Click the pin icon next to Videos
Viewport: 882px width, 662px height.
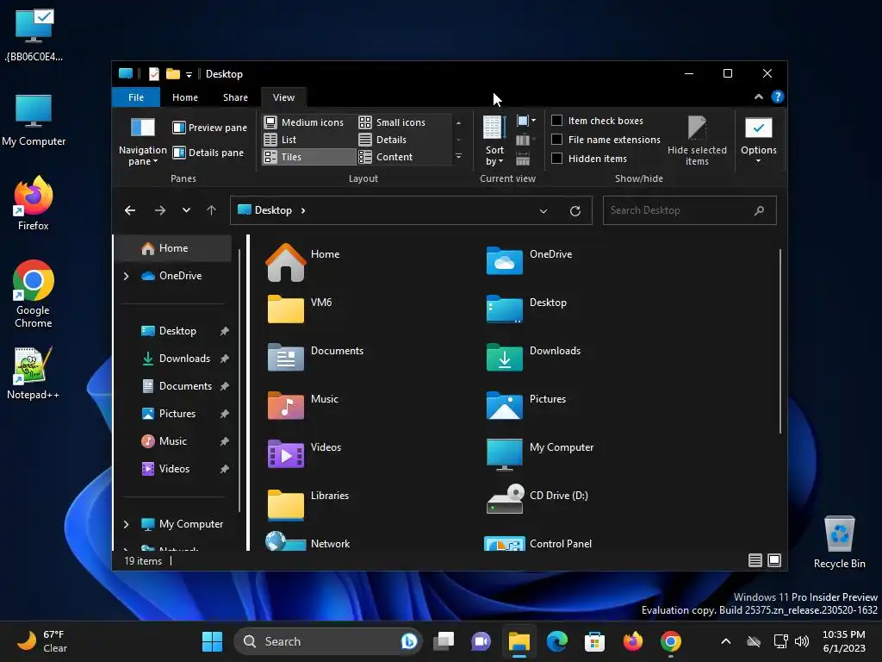[225, 469]
